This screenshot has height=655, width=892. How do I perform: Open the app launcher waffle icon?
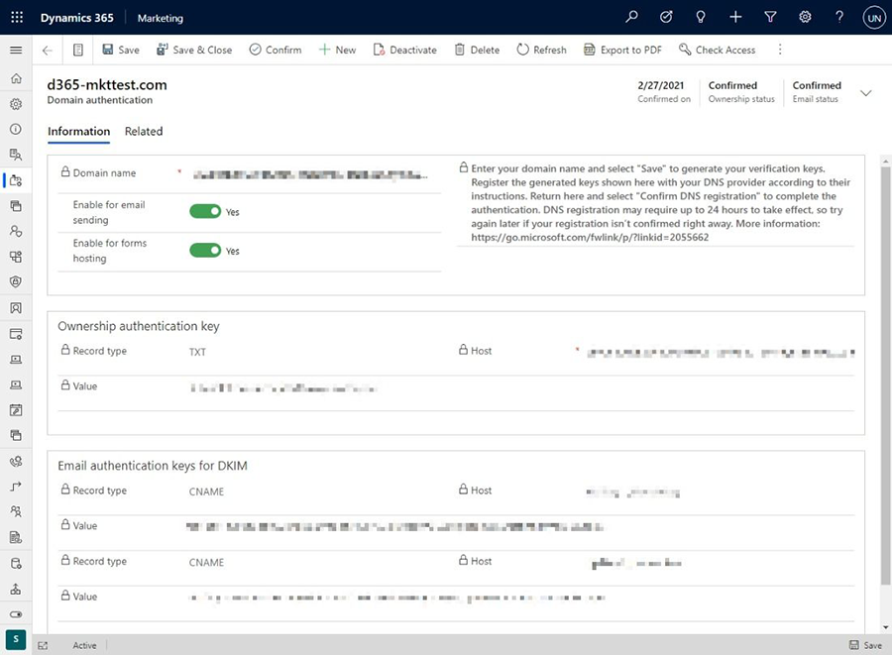(x=16, y=18)
